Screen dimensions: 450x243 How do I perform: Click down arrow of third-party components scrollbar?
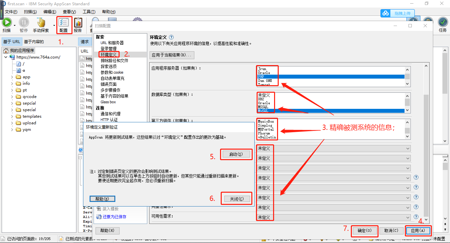(408, 136)
